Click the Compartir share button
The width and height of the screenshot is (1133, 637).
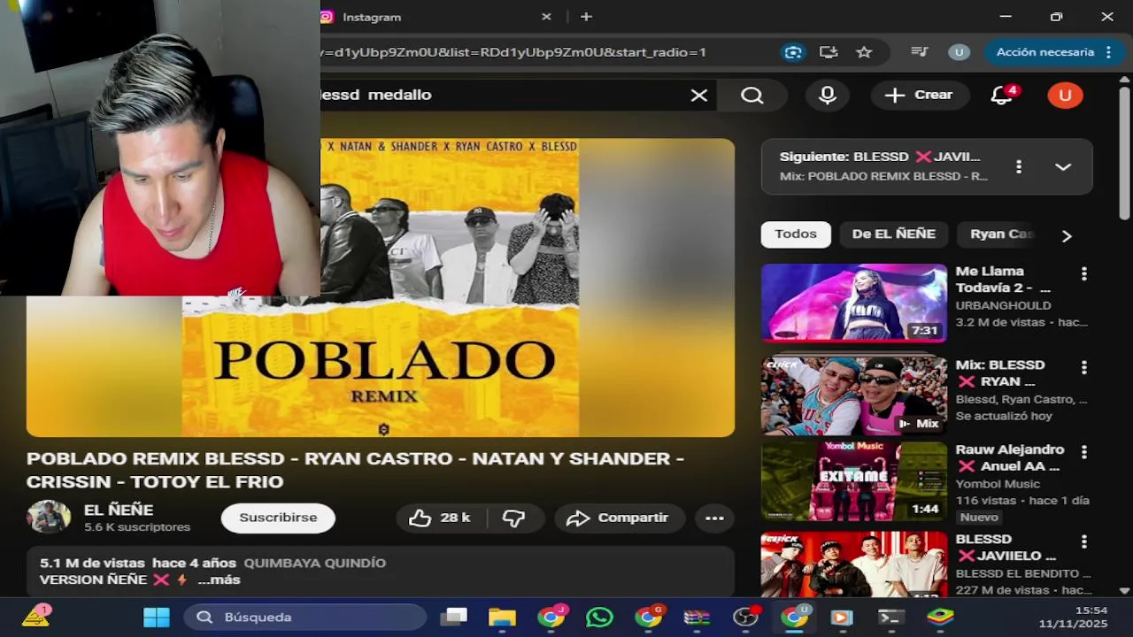[619, 518]
